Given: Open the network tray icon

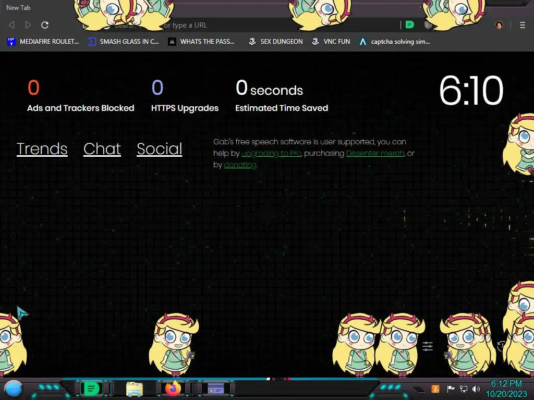Looking at the screenshot, I should click(x=464, y=389).
